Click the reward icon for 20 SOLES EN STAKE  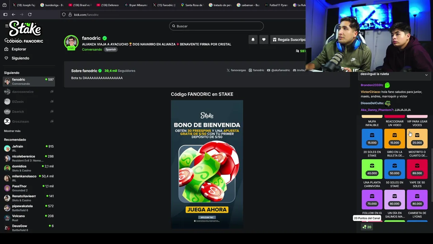tap(372, 139)
